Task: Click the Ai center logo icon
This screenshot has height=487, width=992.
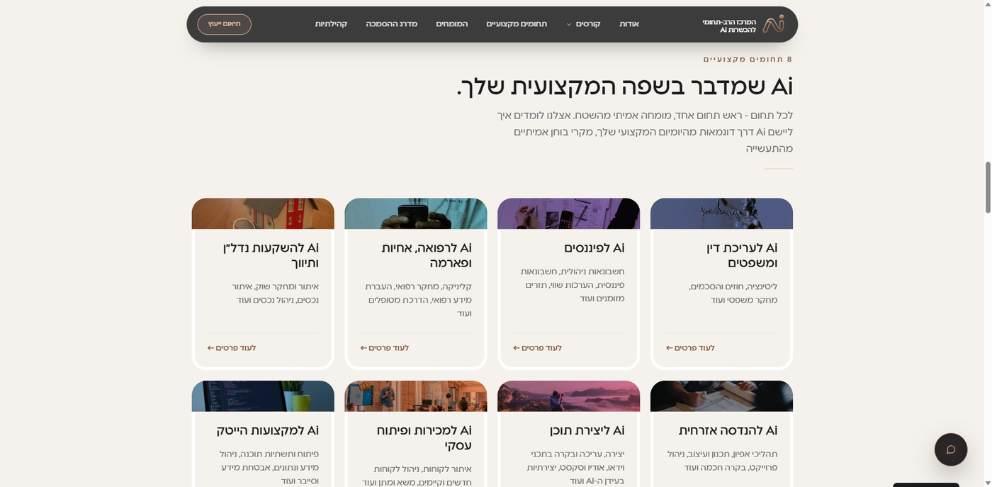Action: (x=773, y=24)
